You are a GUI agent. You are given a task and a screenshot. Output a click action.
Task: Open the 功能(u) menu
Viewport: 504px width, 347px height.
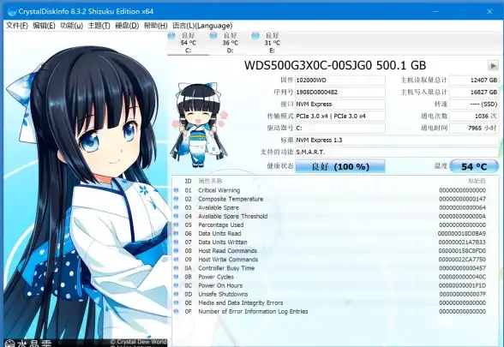(x=71, y=26)
